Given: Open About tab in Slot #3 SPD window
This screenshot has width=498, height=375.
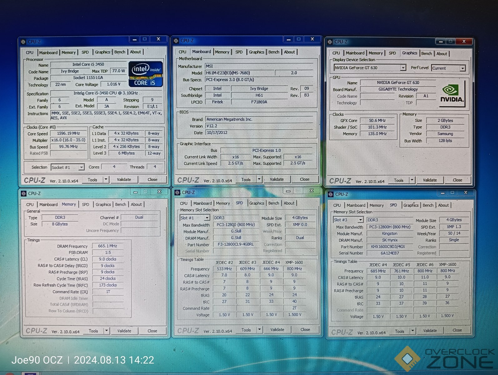Looking at the screenshot, I should coord(443,205).
